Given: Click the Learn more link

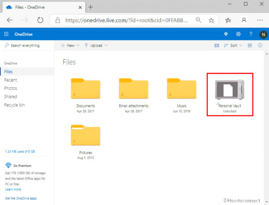Looking at the screenshot, I should click(x=13, y=189).
